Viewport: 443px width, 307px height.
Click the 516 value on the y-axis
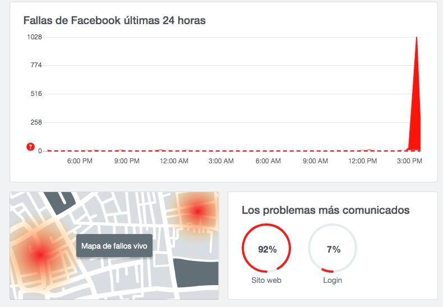click(36, 94)
